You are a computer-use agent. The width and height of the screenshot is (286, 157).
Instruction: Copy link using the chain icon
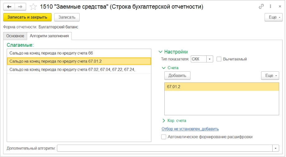coord(261,7)
